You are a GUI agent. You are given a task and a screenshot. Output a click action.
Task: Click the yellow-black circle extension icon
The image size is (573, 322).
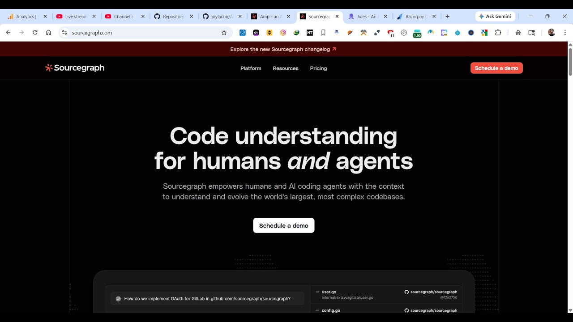[x=269, y=33]
